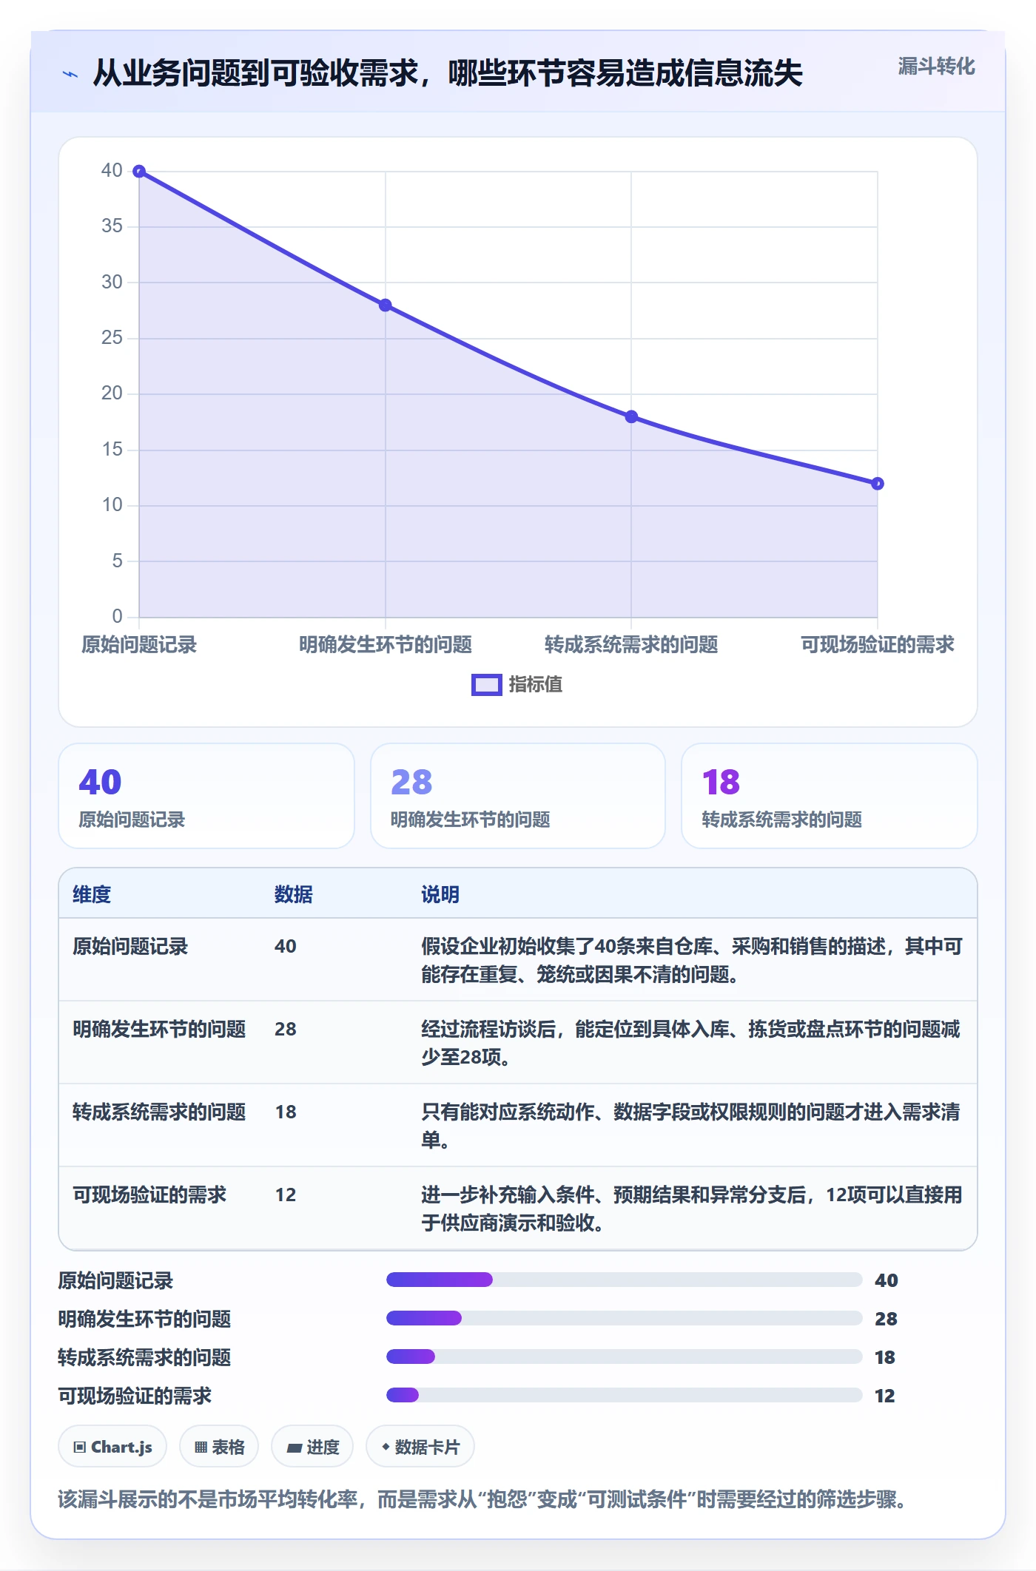
Task: Click table data value 12
Action: pyautogui.click(x=286, y=1195)
